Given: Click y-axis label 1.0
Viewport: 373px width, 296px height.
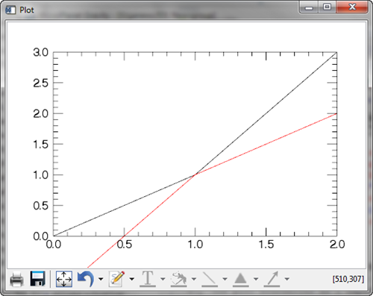Looking at the screenshot, I should [41, 175].
